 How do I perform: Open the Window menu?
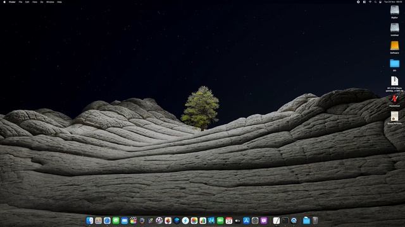(50, 2)
